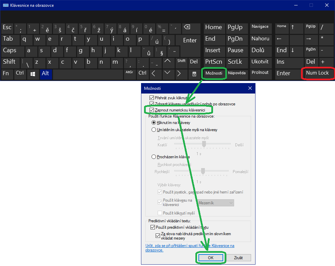
Task: Select Procházením kláves radio option
Action: point(154,157)
